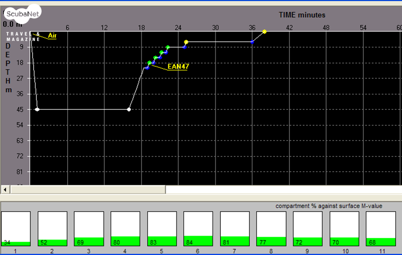Viewport: 402px width, 255px height.
Task: Select the green marker at 18m depth
Action: click(149, 63)
